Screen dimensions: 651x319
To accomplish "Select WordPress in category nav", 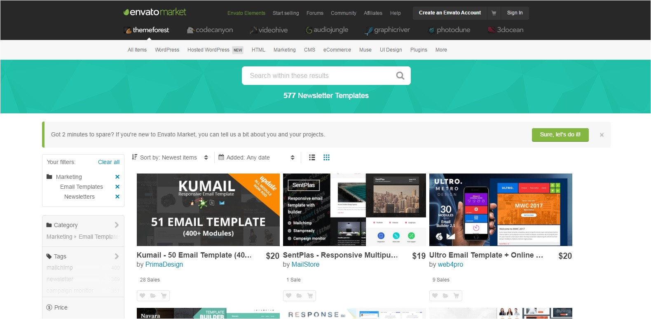I will point(167,50).
